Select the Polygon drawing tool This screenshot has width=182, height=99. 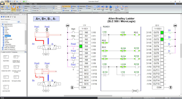pyautogui.click(x=74, y=10)
